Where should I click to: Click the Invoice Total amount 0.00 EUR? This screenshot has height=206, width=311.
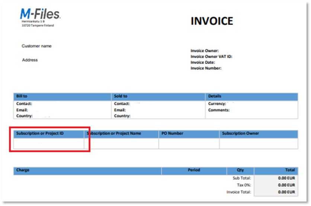[x=286, y=192]
